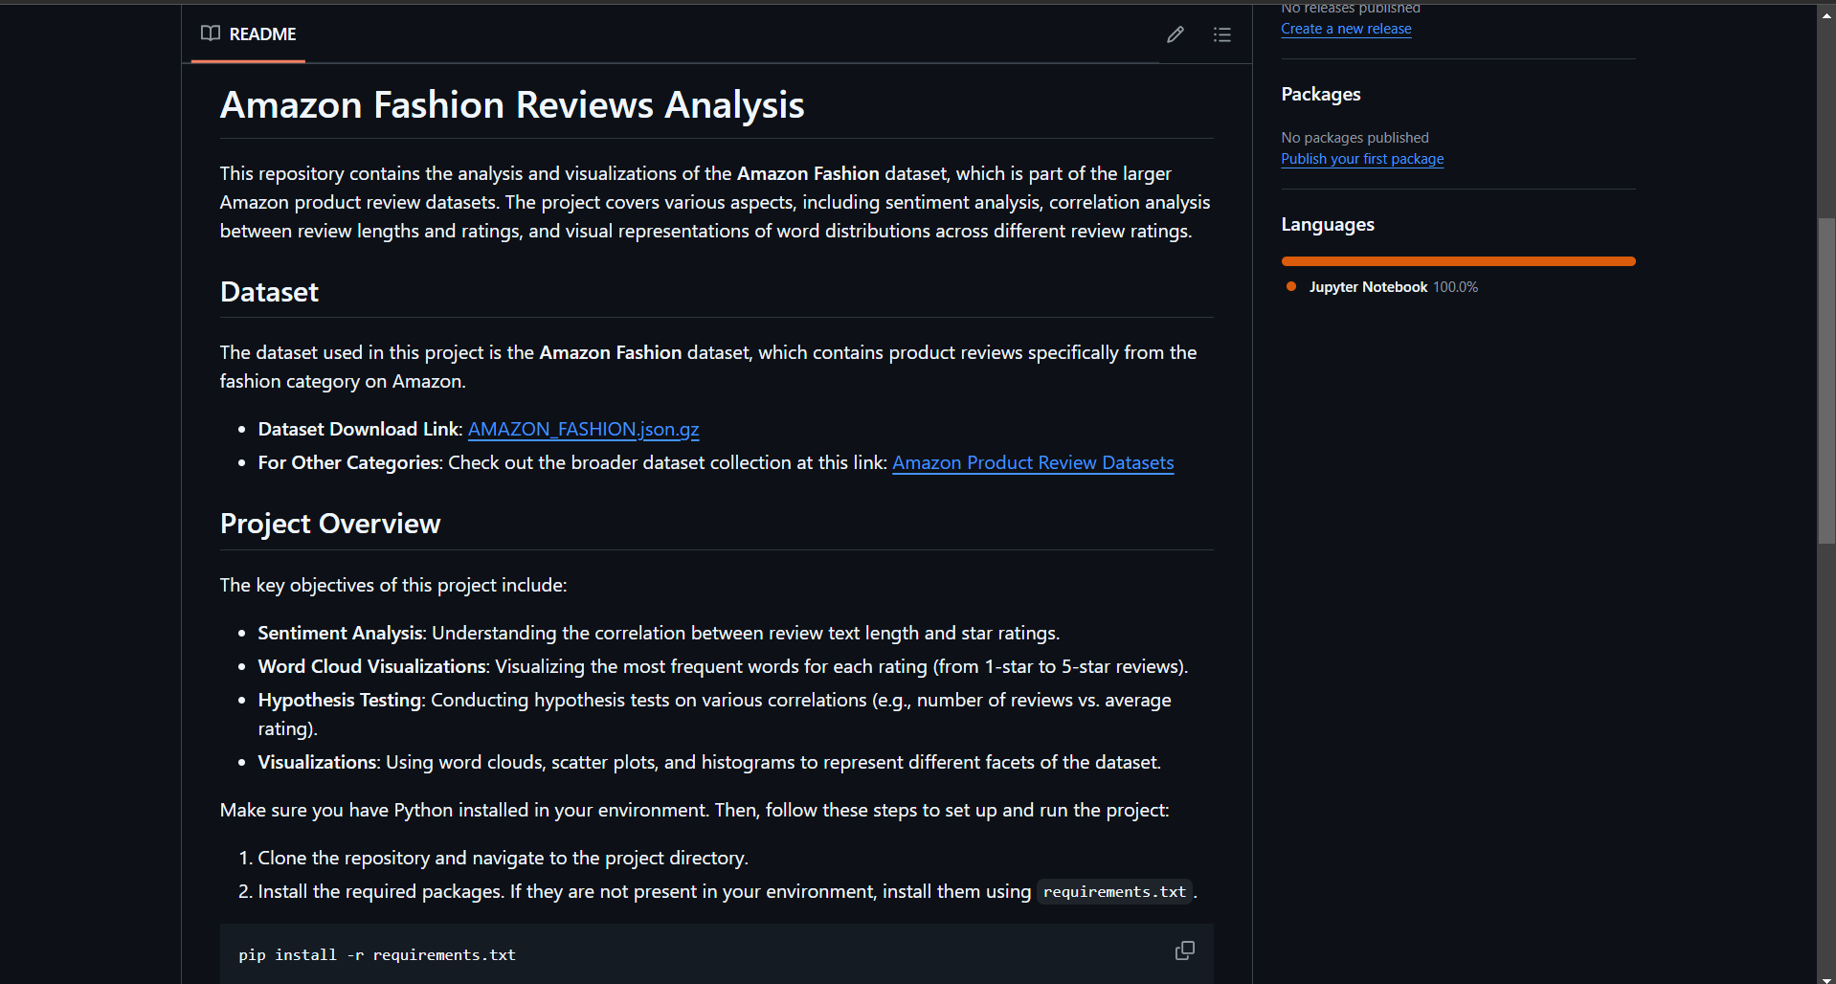Screen dimensions: 1836x984
Task: Click the requirements.txt inline code label
Action: pos(1114,891)
